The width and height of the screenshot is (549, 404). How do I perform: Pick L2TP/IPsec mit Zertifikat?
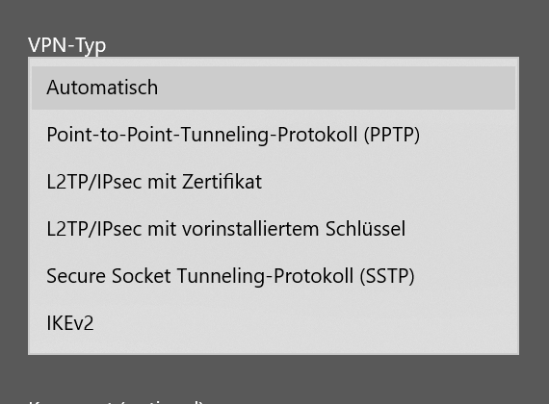pyautogui.click(x=274, y=182)
